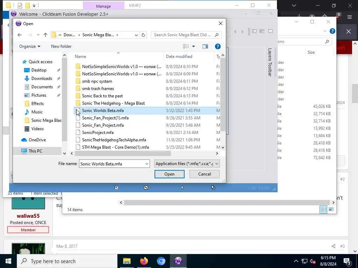Click the Cancel button
This screenshot has width=358, height=268.
(204, 174)
